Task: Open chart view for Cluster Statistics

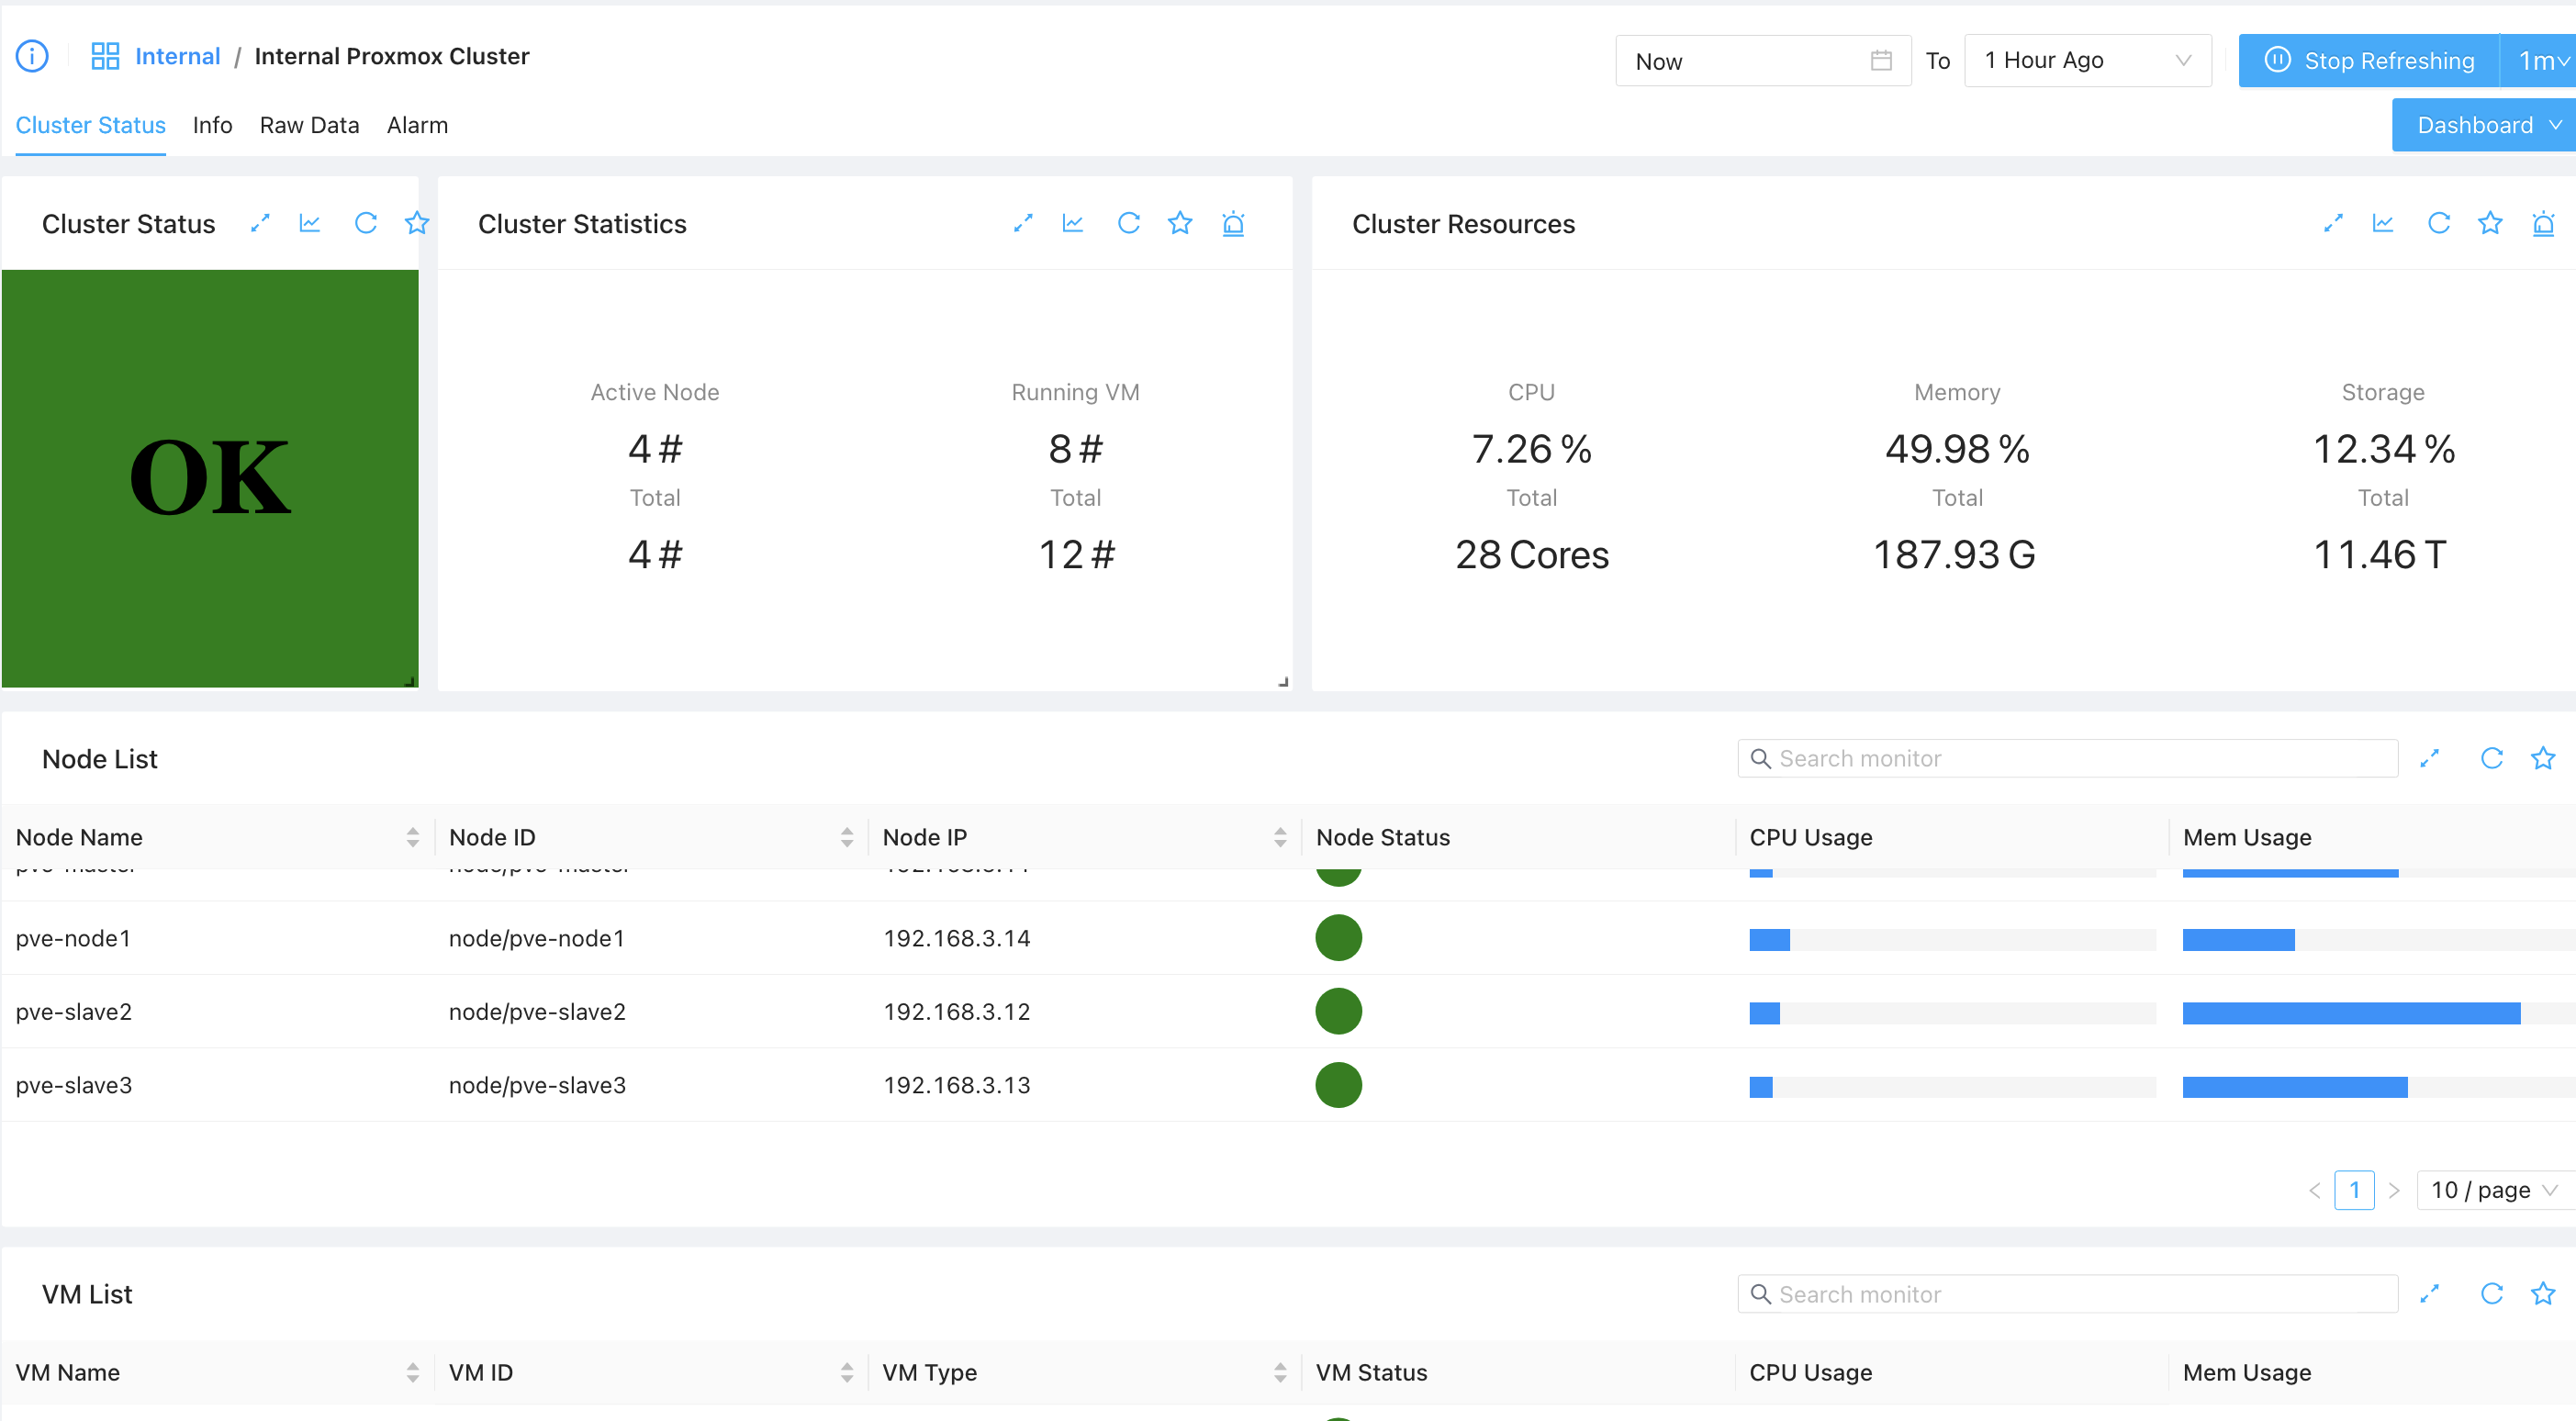Action: 1073,223
